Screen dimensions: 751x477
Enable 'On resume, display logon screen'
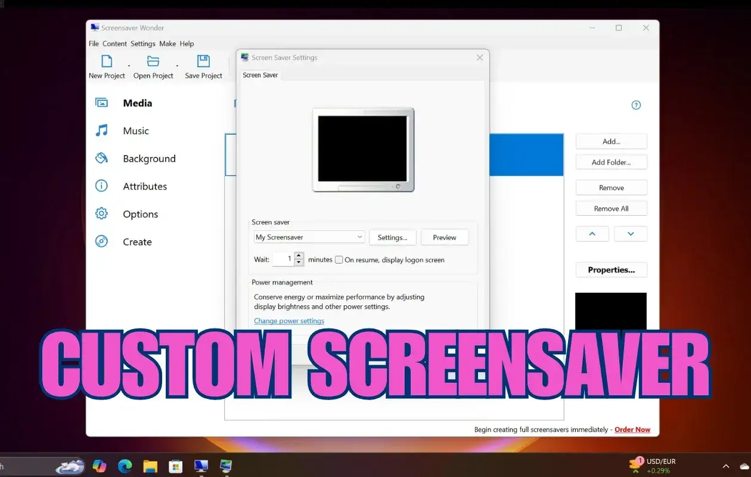339,259
